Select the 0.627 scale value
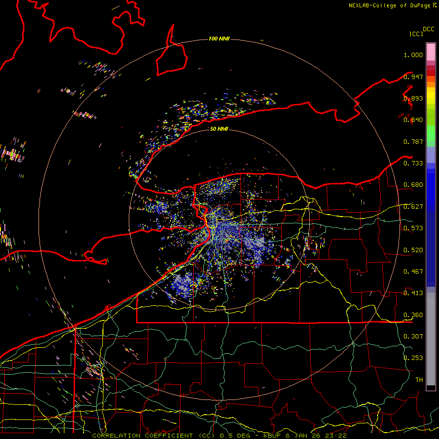 tap(413, 207)
